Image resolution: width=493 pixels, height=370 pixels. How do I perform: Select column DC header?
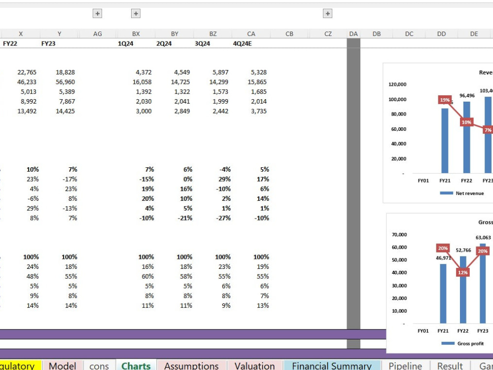click(x=409, y=34)
